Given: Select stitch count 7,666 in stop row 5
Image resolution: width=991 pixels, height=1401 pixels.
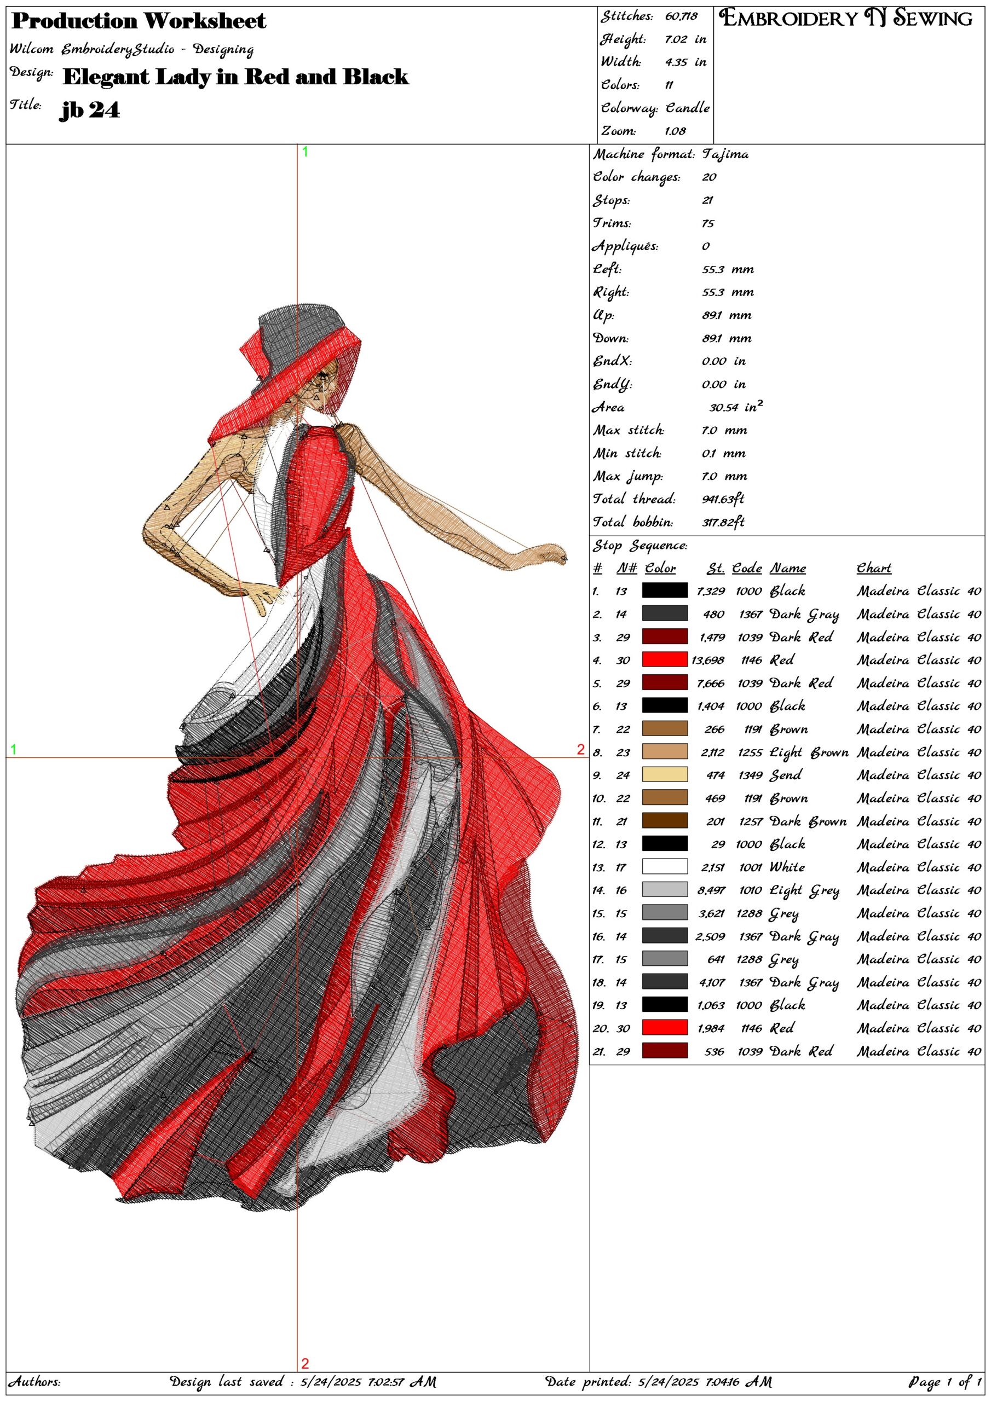Looking at the screenshot, I should tap(711, 684).
